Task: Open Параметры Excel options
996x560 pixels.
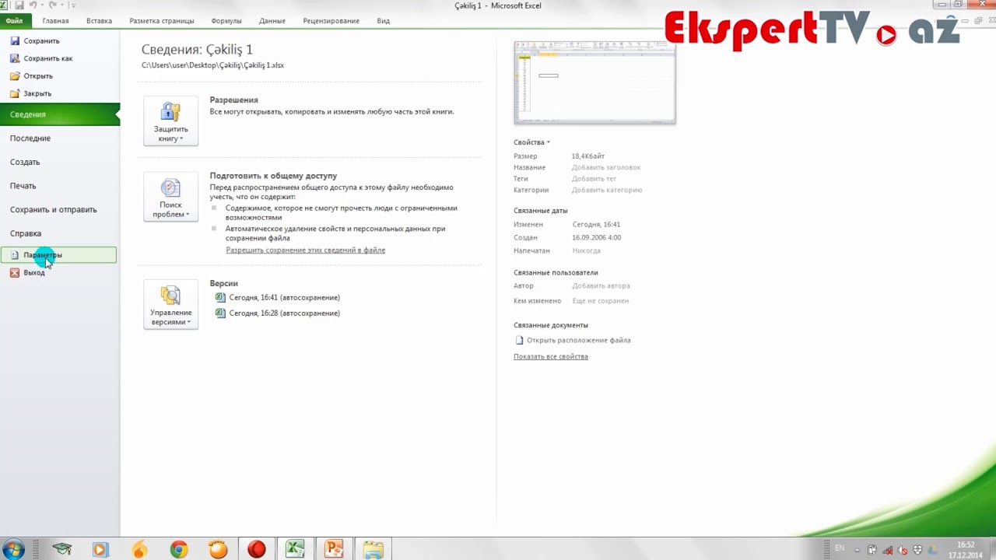Action: (x=58, y=254)
